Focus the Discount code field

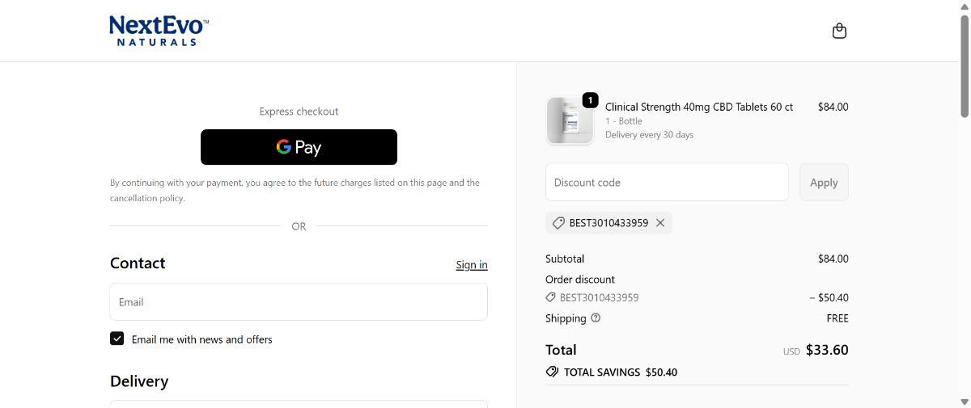click(667, 183)
